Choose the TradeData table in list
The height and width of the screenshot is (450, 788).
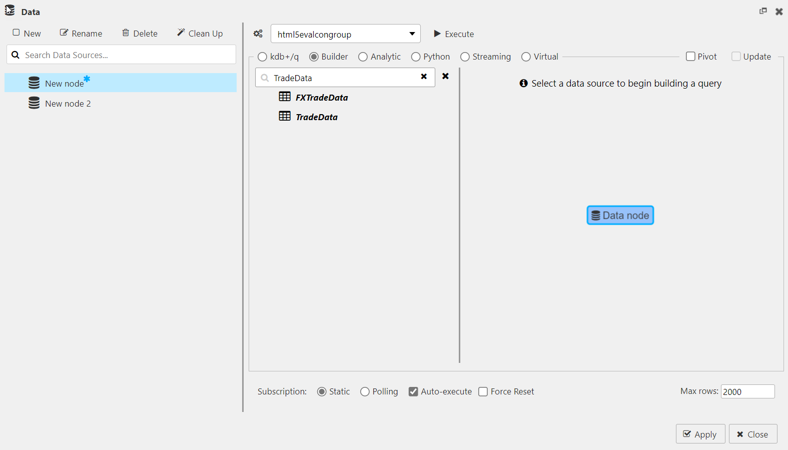(316, 117)
